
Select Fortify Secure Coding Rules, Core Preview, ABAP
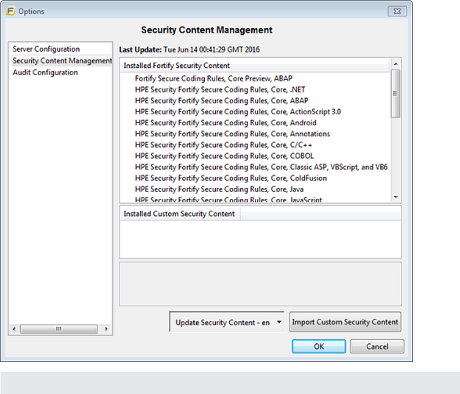click(x=214, y=78)
